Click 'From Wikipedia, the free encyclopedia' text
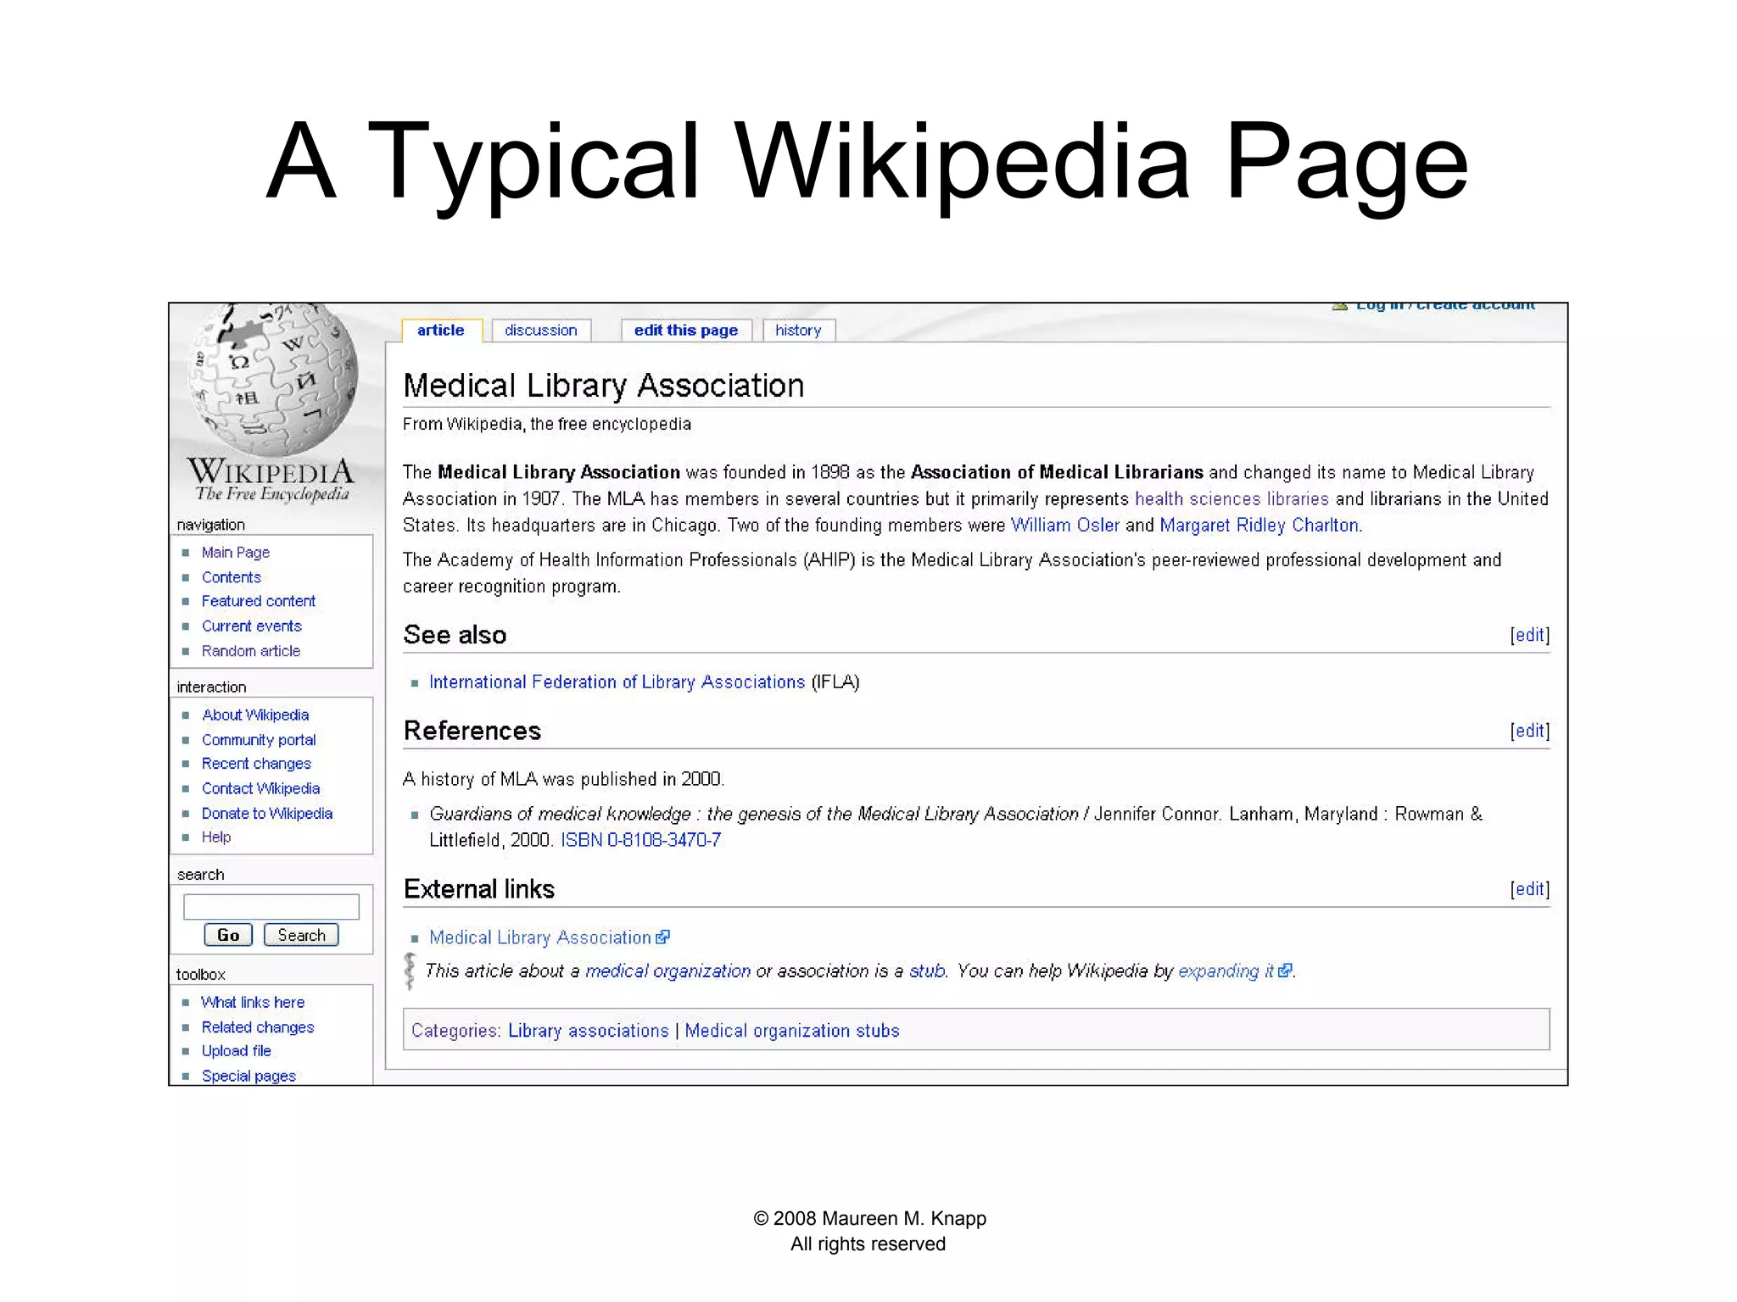Viewport: 1737px width, 1302px height. pos(547,424)
